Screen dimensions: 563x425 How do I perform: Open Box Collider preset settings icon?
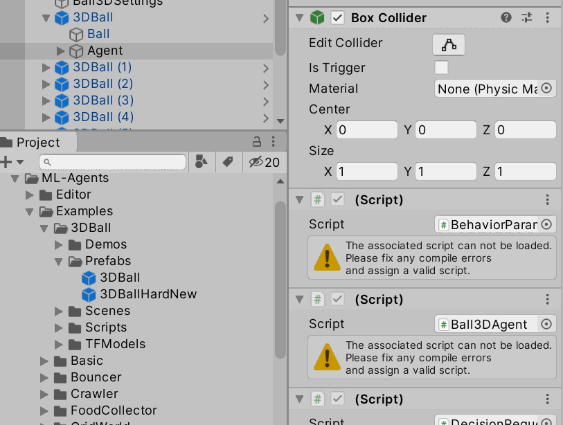tap(526, 17)
